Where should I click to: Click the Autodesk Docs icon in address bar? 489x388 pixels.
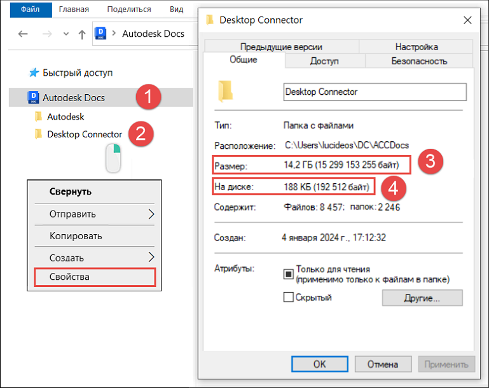pos(100,33)
